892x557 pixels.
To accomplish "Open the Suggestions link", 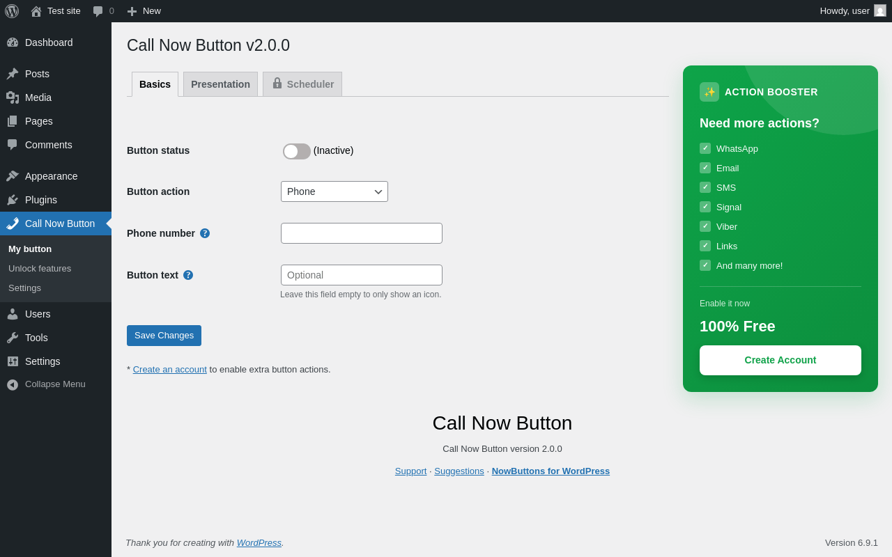I will [x=459, y=471].
